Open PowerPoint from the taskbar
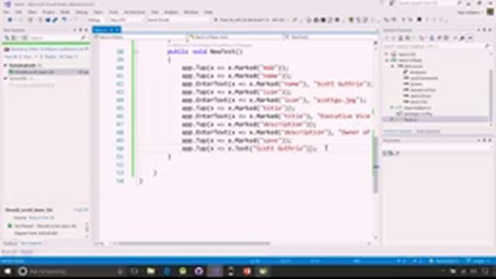496x279 pixels. 247,271
